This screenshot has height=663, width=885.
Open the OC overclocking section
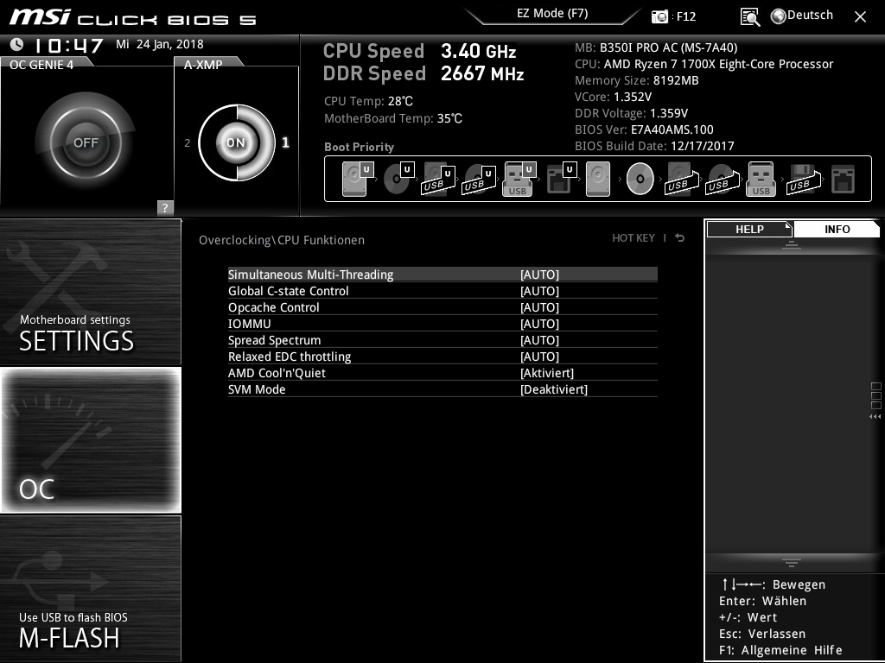[90, 440]
